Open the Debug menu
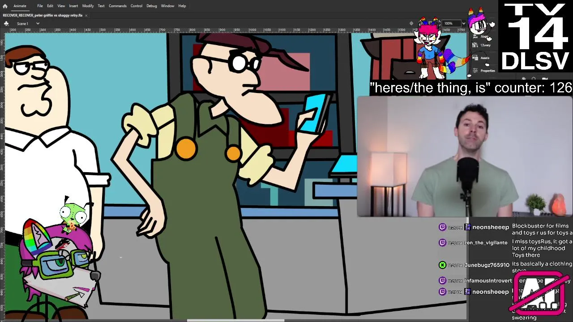The image size is (573, 322). 152,6
